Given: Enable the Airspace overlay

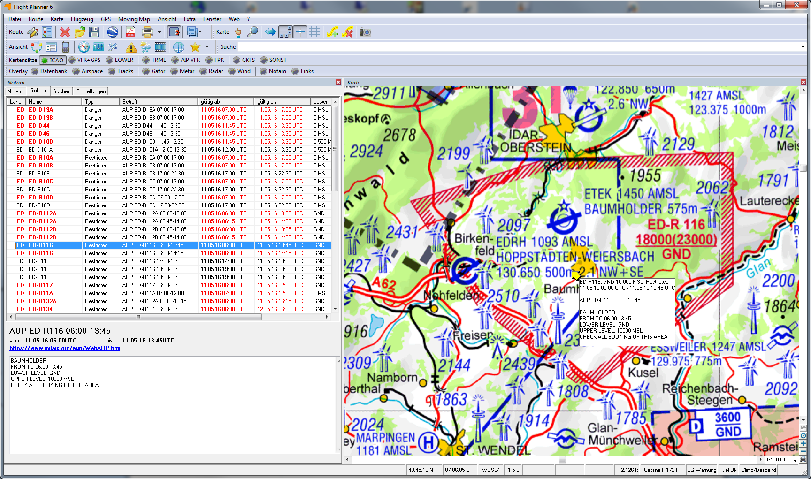Looking at the screenshot, I should click(x=87, y=71).
